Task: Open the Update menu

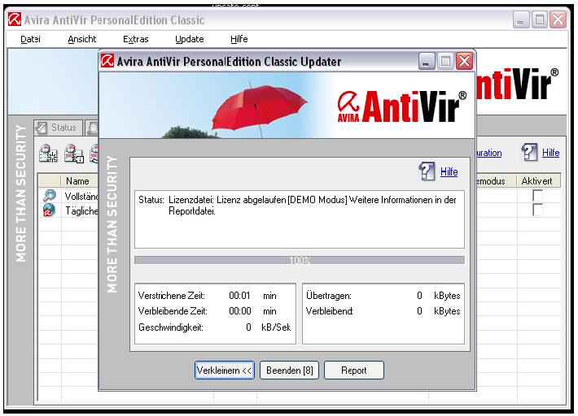Action: (x=190, y=39)
